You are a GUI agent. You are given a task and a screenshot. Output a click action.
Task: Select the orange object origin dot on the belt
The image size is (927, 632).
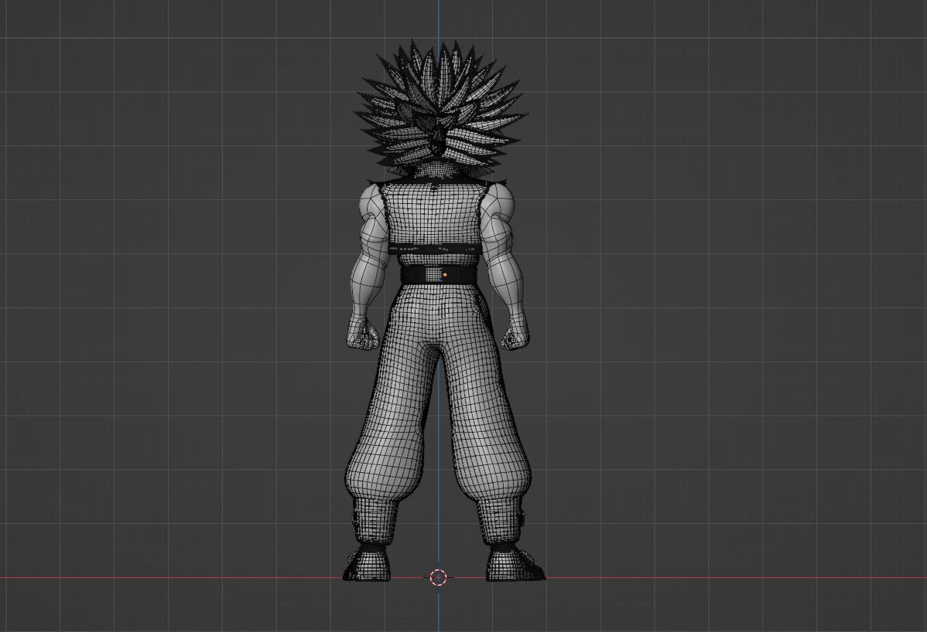445,275
